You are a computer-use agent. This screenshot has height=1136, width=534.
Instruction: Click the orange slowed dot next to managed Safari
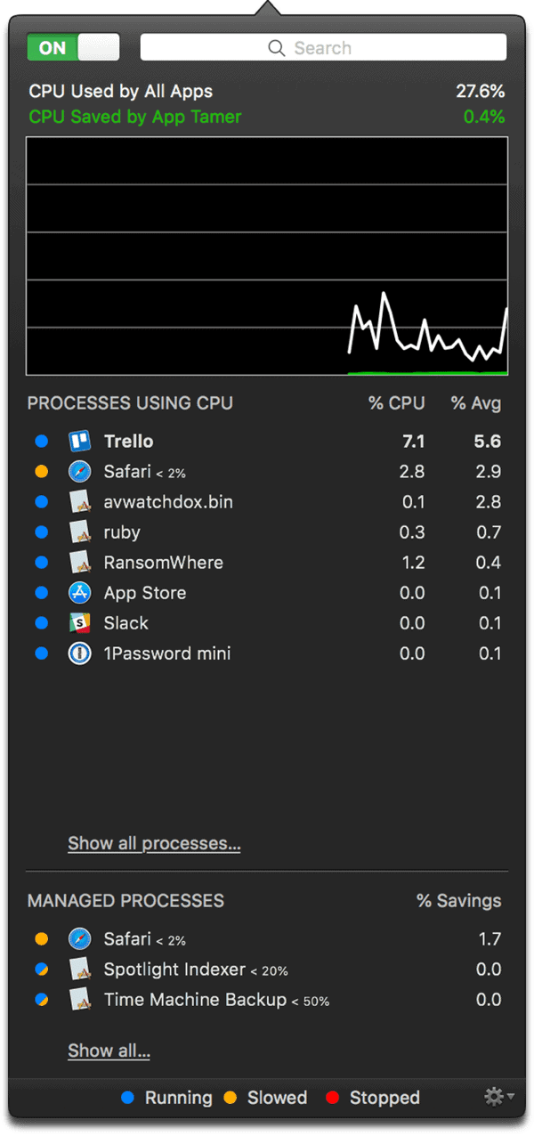tap(41, 939)
